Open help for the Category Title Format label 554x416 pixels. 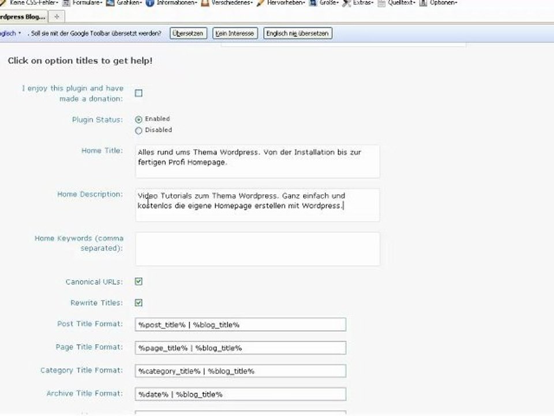coord(81,370)
